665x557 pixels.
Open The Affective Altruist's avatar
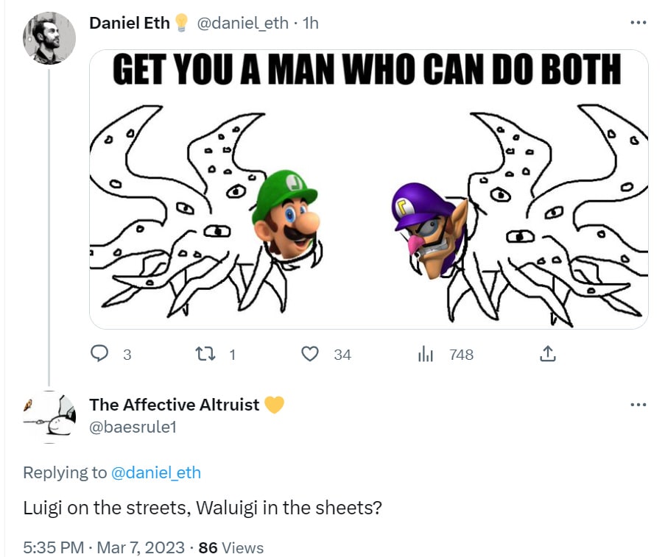pyautogui.click(x=49, y=417)
